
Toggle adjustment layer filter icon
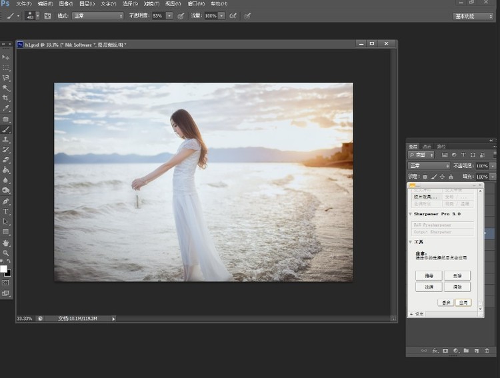point(454,155)
